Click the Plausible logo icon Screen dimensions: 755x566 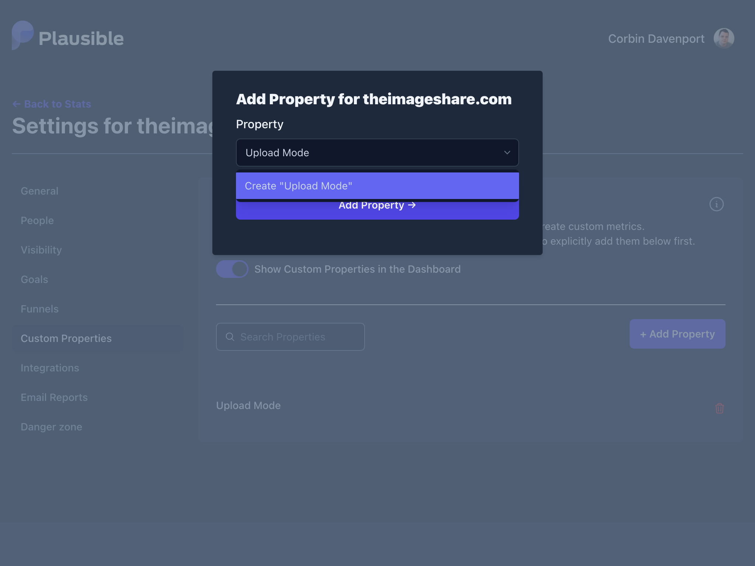click(x=21, y=38)
